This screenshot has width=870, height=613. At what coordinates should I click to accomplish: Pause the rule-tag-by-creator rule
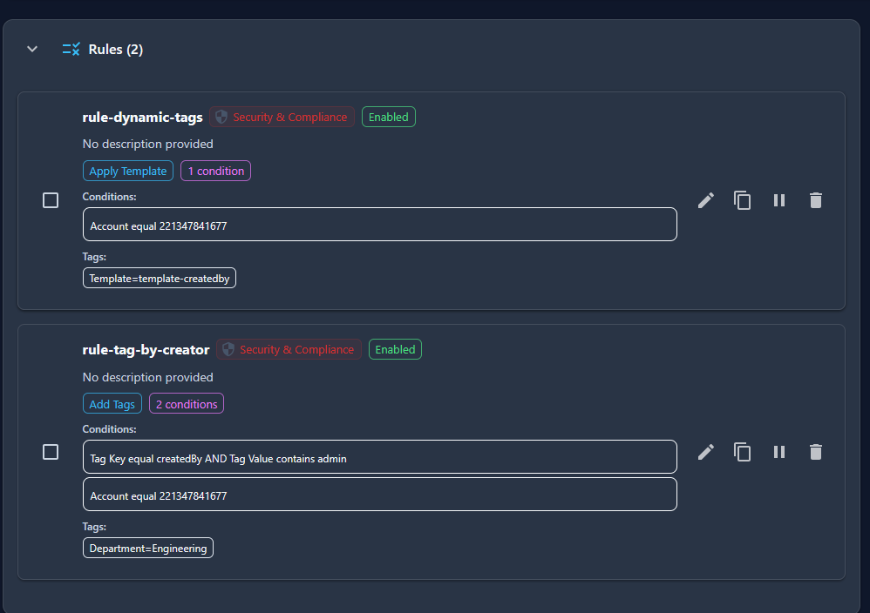pos(779,452)
